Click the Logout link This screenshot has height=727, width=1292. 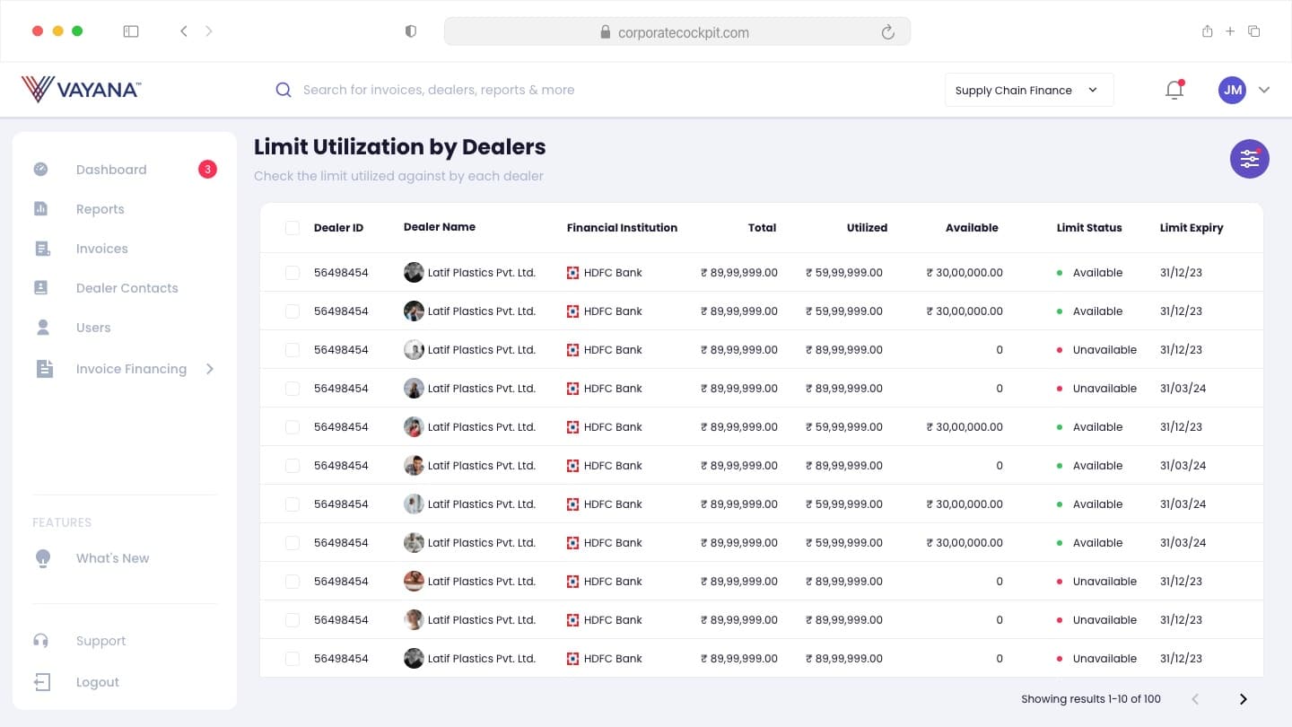tap(97, 682)
